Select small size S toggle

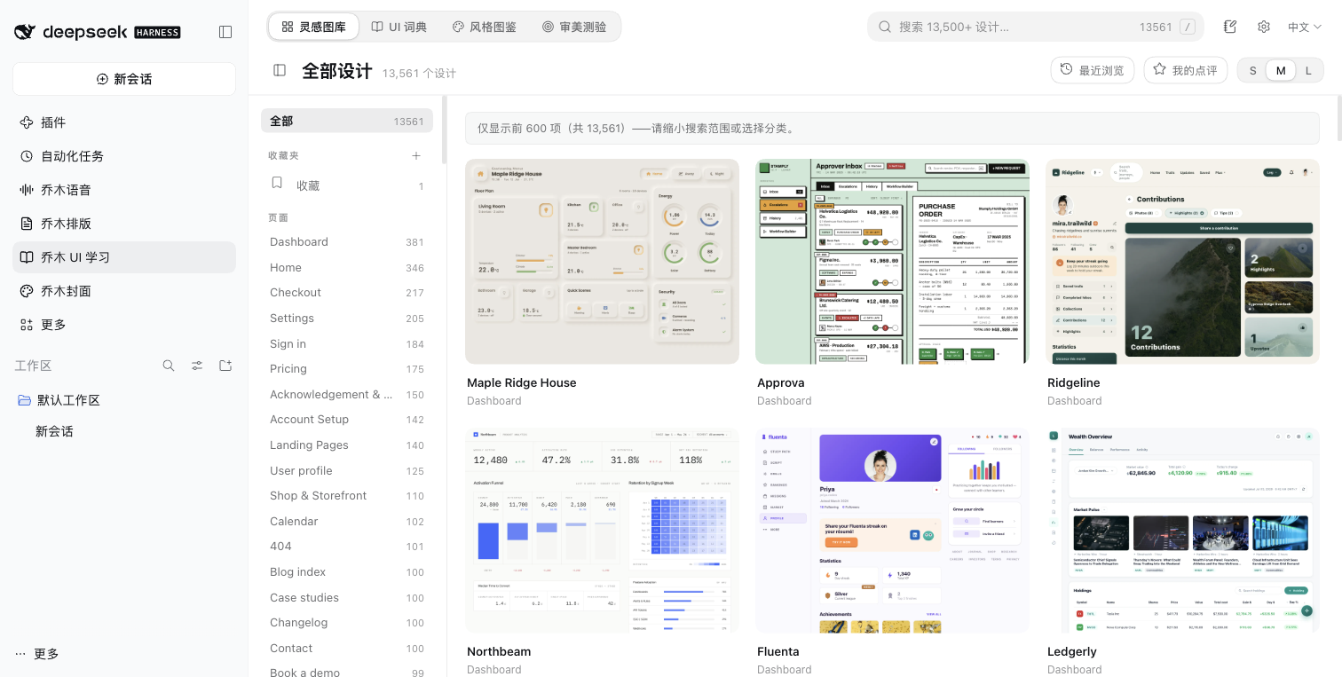(1253, 71)
